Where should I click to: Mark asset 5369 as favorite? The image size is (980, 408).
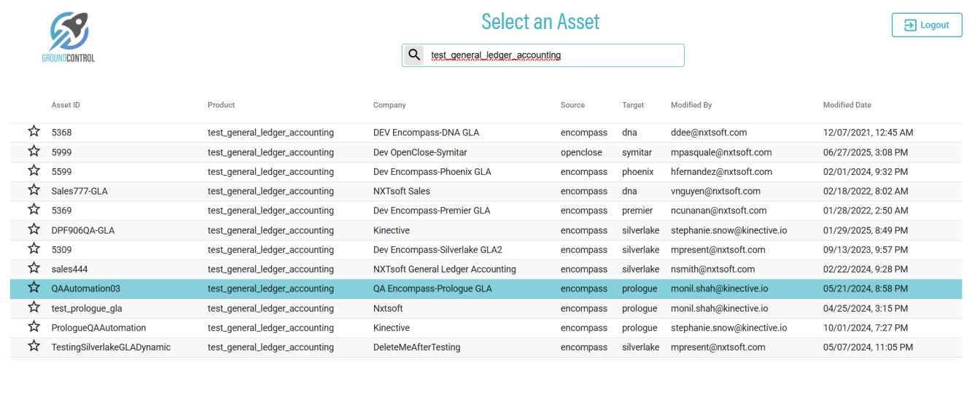pyautogui.click(x=34, y=211)
